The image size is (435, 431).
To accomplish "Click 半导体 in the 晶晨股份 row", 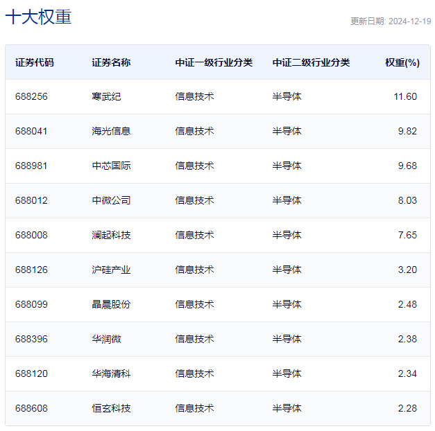I will [287, 304].
